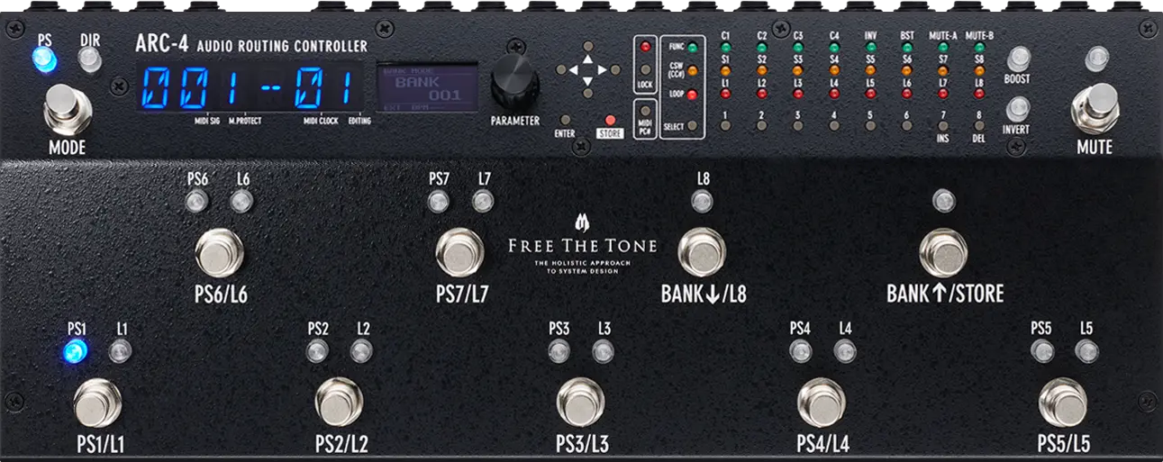Click the lit blue PS mode LED
This screenshot has width=1163, height=462.
pos(43,59)
